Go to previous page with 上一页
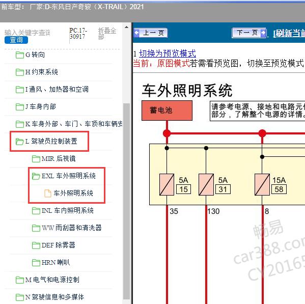 (x=151, y=33)
